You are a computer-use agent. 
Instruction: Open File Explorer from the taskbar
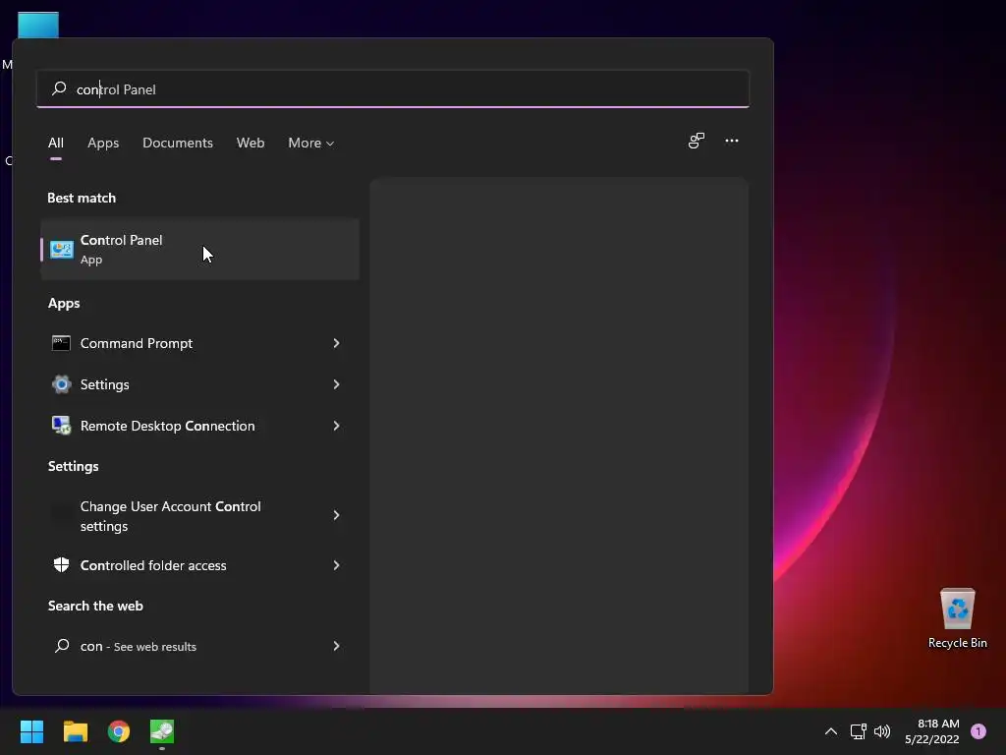click(x=75, y=731)
